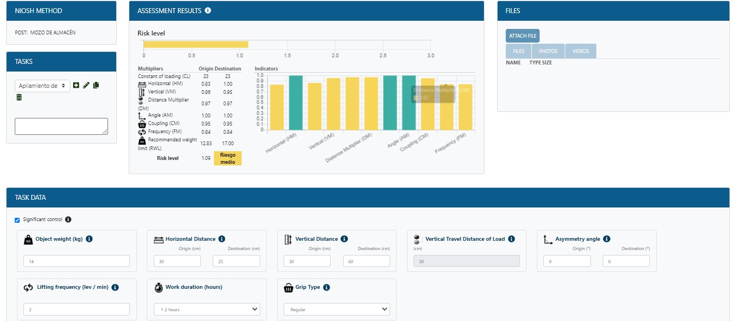Open the Work duration dropdown
Viewport: 736px width, 321px height.
(206, 308)
